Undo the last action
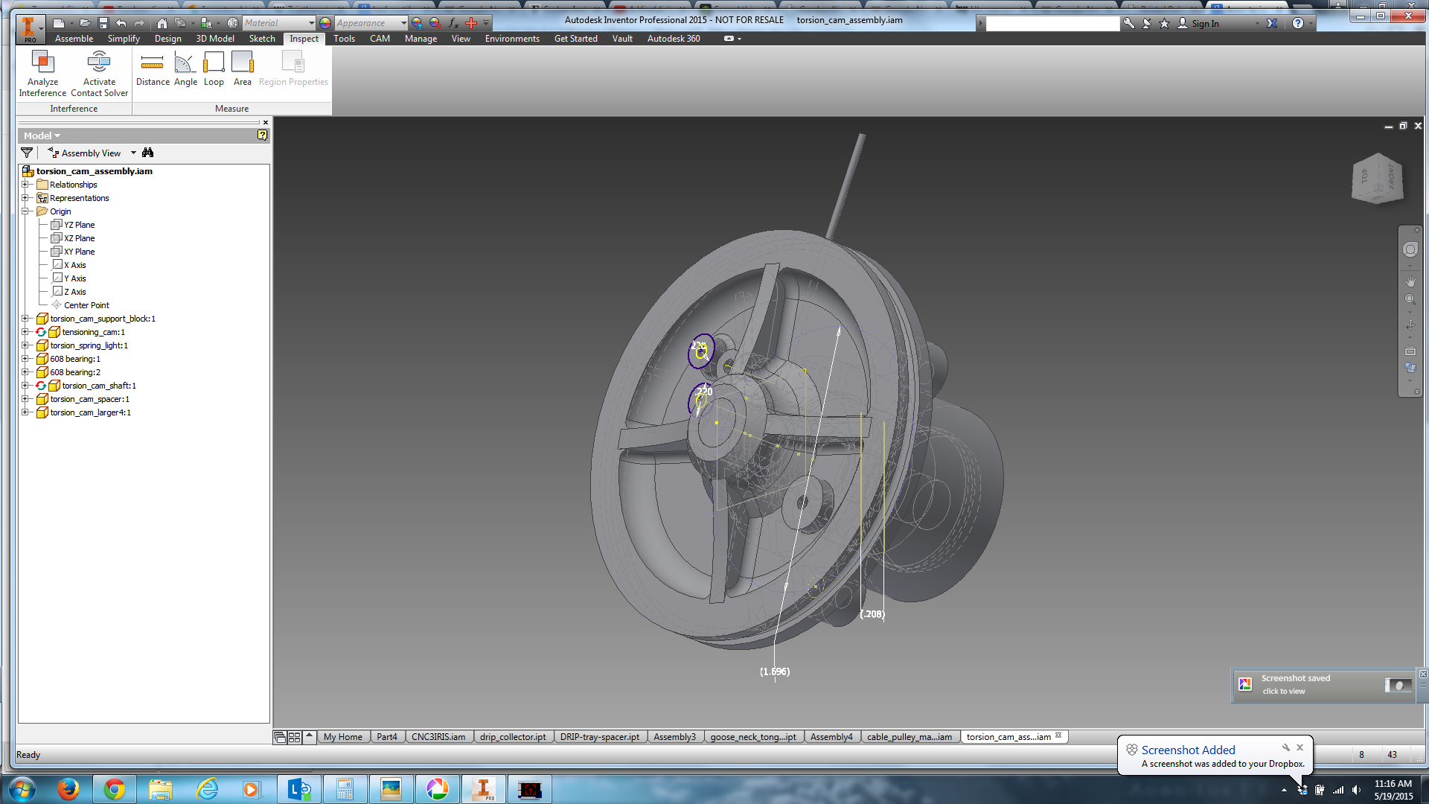 point(121,23)
